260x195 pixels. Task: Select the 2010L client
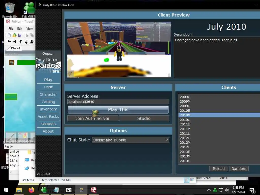[x=219, y=120]
